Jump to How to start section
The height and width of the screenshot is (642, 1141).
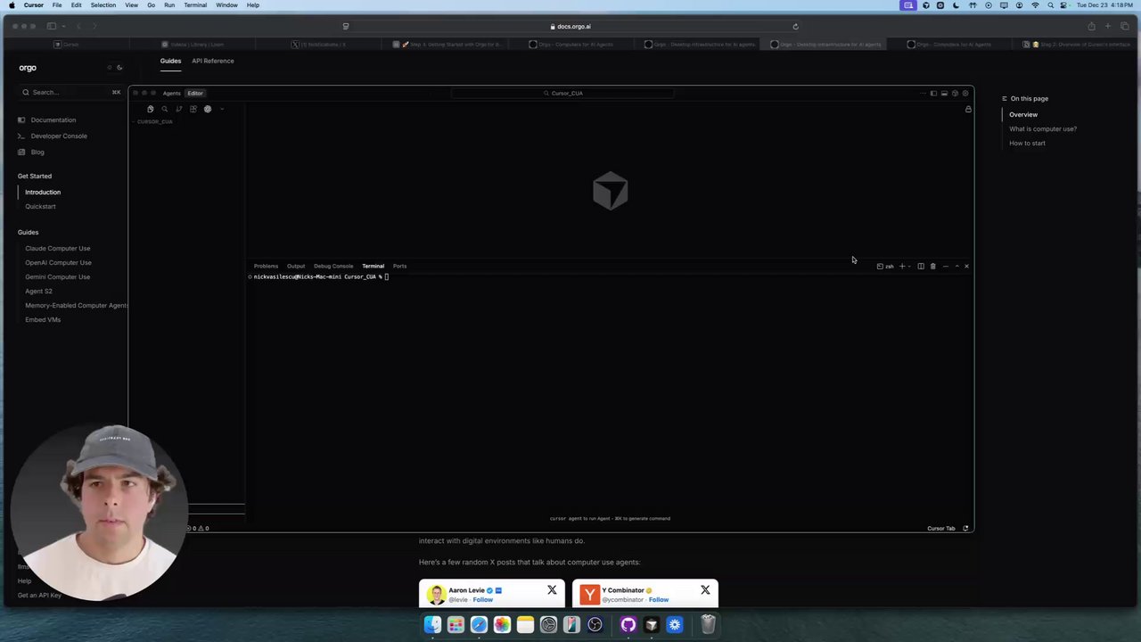[x=1027, y=143]
